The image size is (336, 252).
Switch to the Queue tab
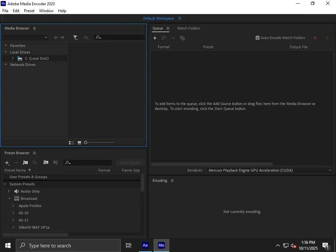tap(158, 28)
